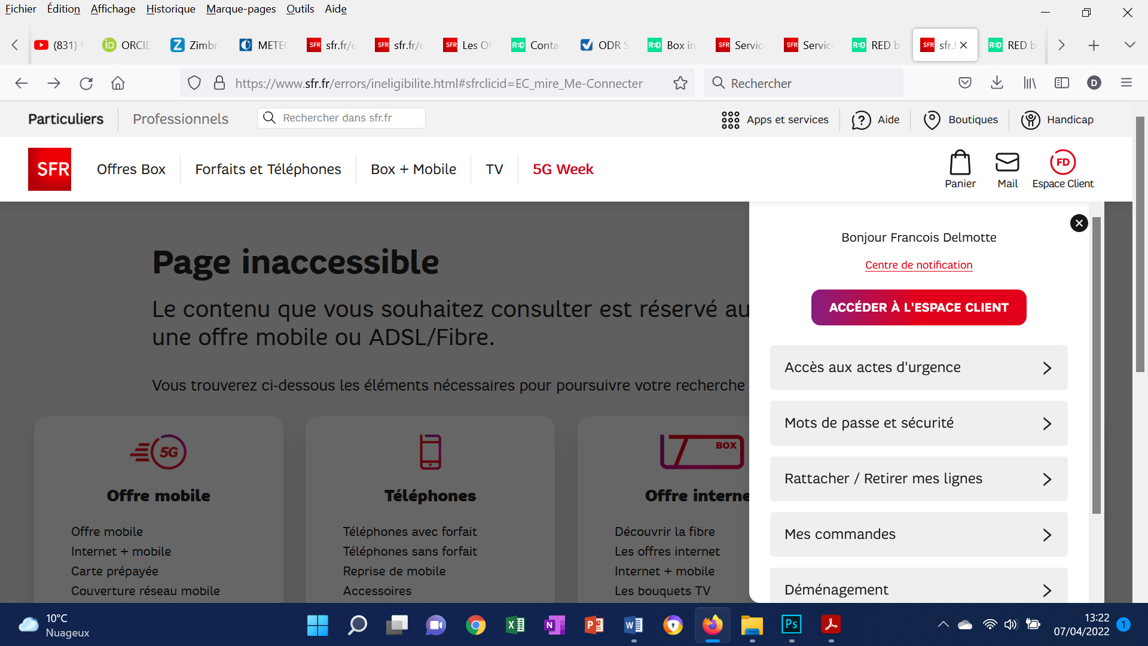
Task: Click ACCÉDER À L'ESPACE CLIENT
Action: click(x=918, y=307)
